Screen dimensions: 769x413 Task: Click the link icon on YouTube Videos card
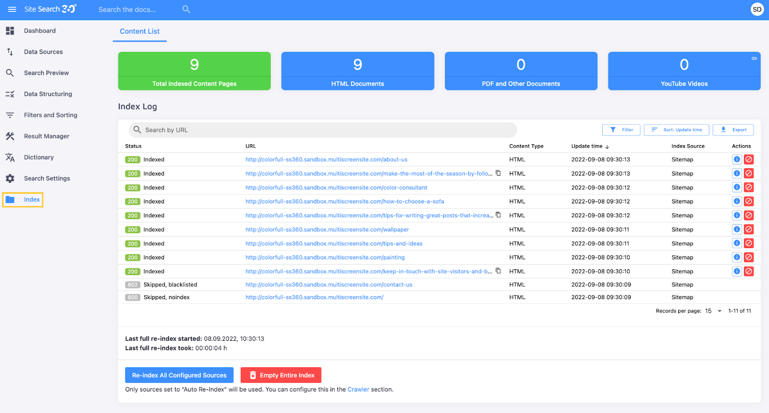754,58
